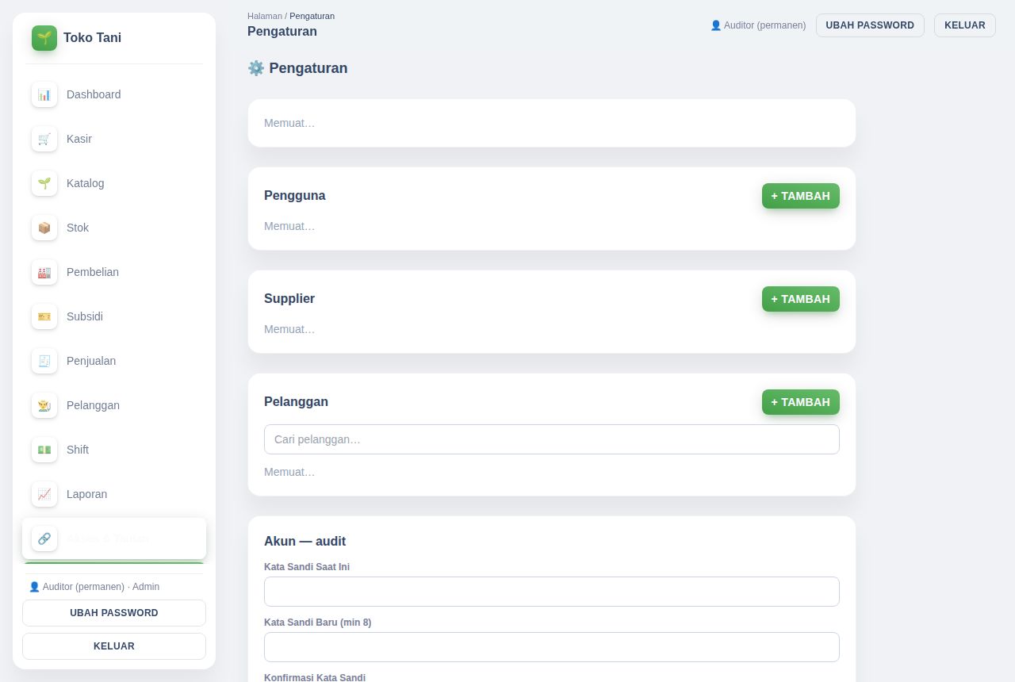Click the Stok box icon
Screen dimensions: 1015x682
click(x=44, y=228)
